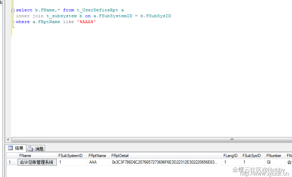Click the t_UserDefineRpt table name in query
The image size is (292, 177).
pyautogui.click(x=98, y=10)
